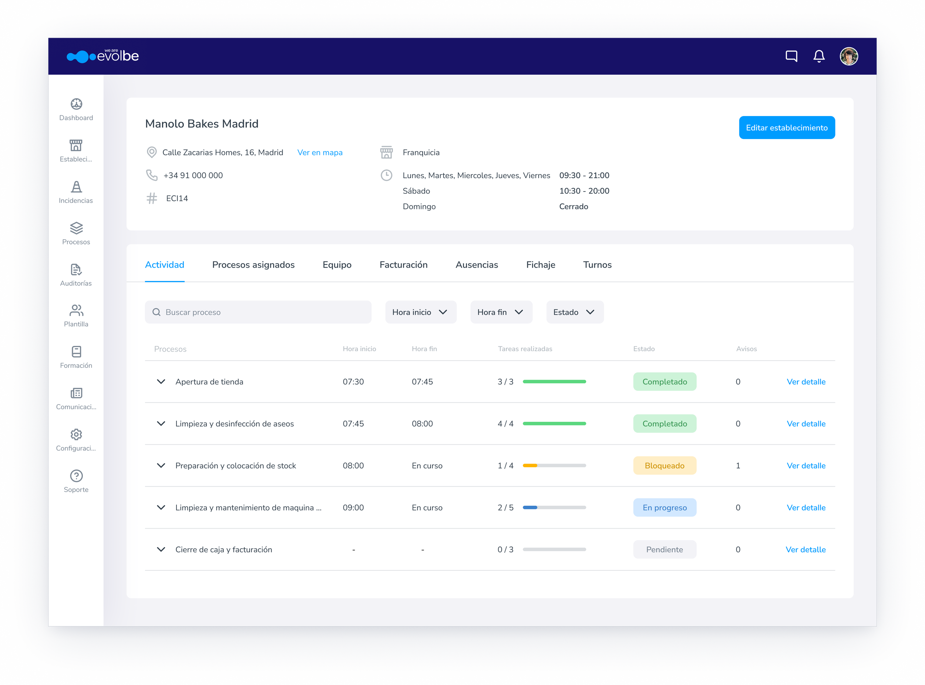The height and width of the screenshot is (685, 925).
Task: Expand Preparación y colocación de stock row
Action: click(x=161, y=465)
